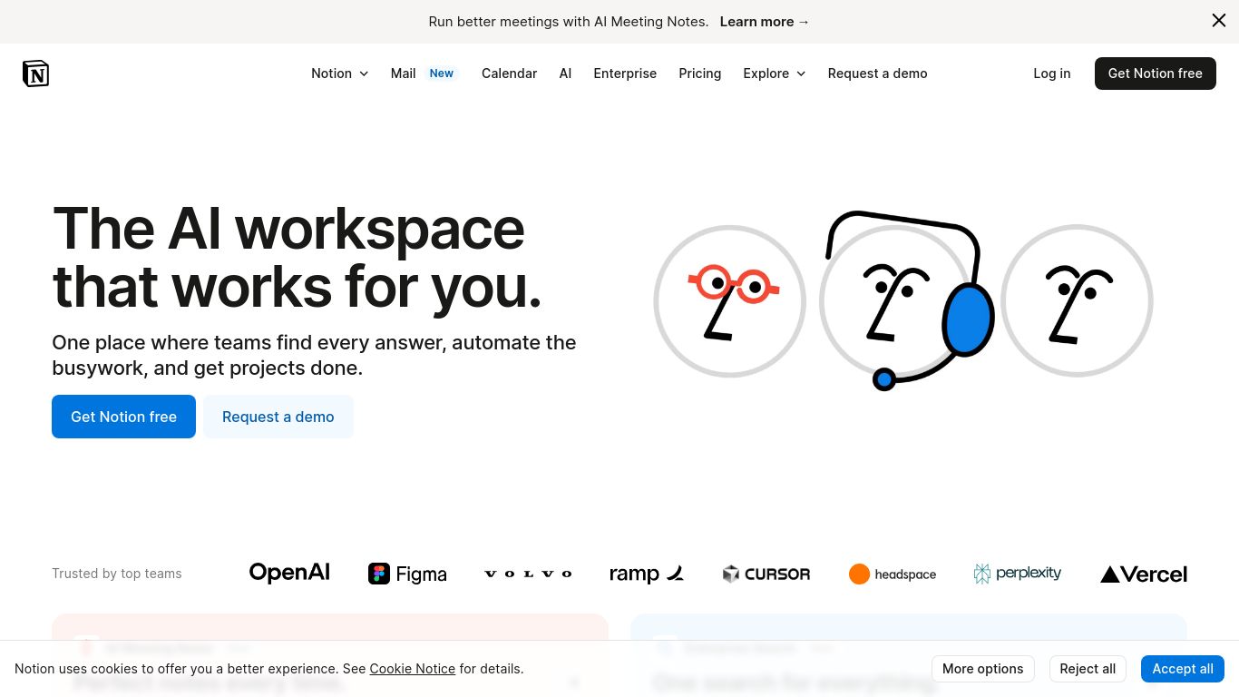Open the OpenAI logo

pos(289,573)
